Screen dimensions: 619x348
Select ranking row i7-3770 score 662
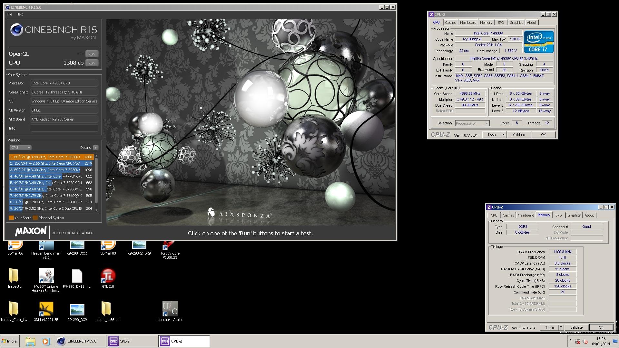pyautogui.click(x=51, y=183)
